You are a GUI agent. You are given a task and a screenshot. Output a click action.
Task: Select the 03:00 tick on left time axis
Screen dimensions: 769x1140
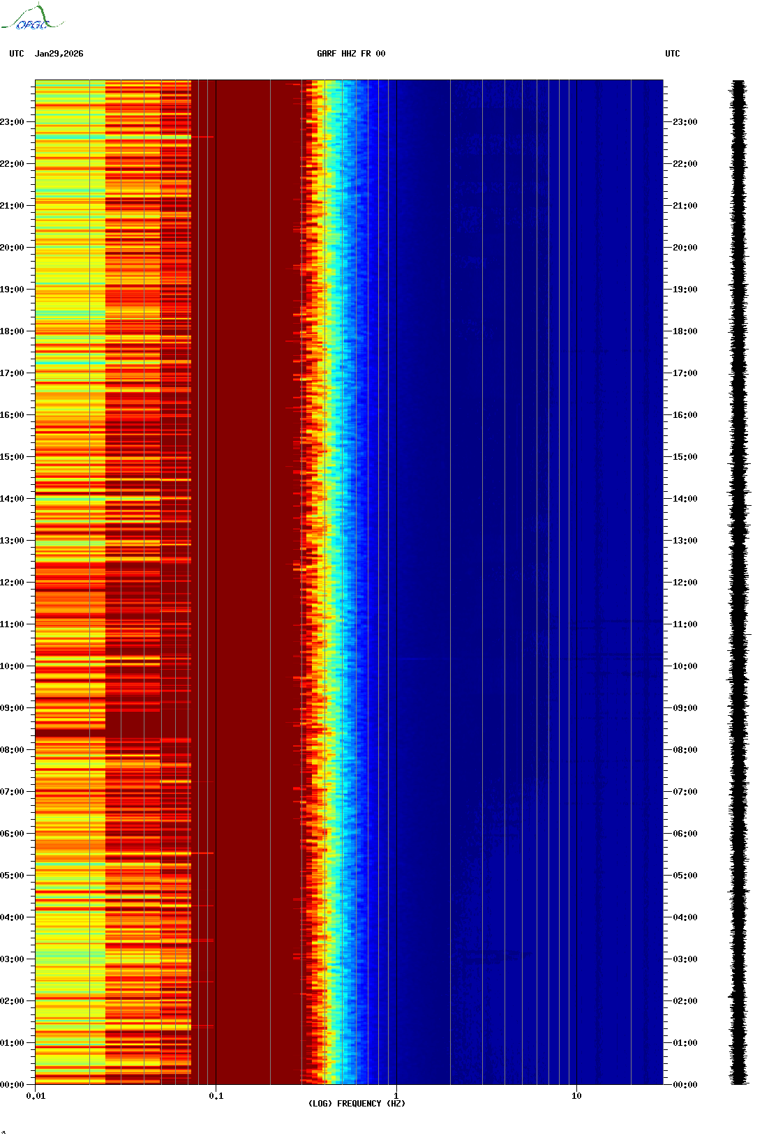[13, 959]
